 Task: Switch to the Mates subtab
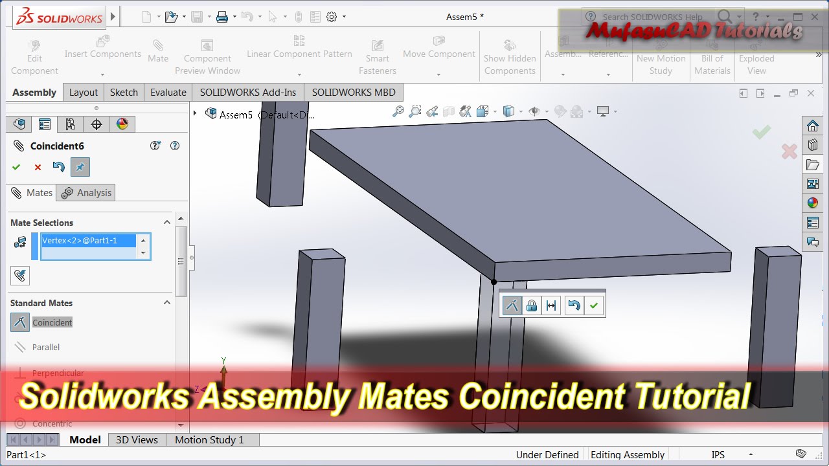[x=32, y=192]
